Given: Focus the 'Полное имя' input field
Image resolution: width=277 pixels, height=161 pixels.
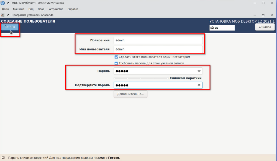Looking at the screenshot, I should (158, 40).
